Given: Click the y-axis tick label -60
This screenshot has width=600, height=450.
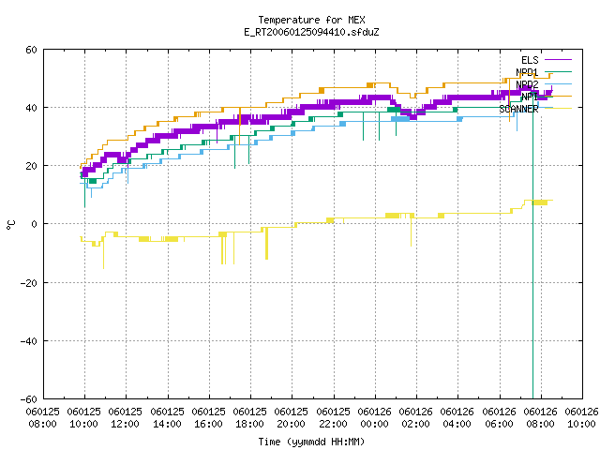Looking at the screenshot, I should pyautogui.click(x=29, y=399).
